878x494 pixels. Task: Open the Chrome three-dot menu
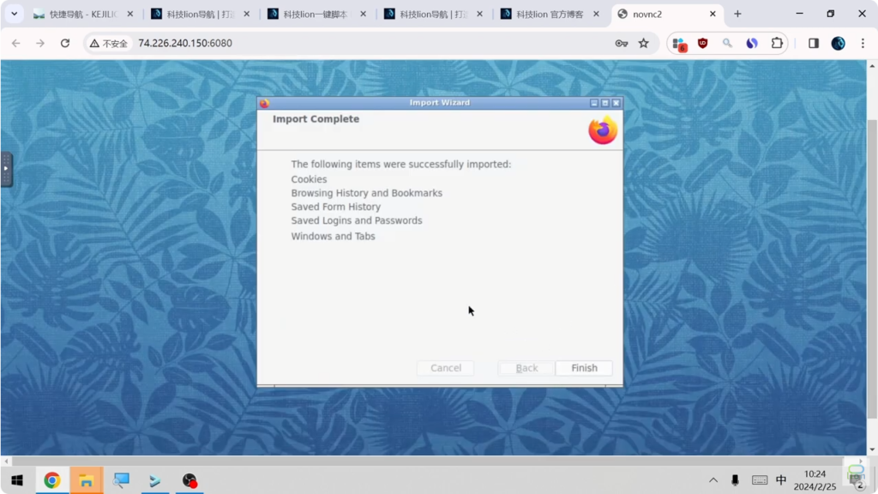863,43
